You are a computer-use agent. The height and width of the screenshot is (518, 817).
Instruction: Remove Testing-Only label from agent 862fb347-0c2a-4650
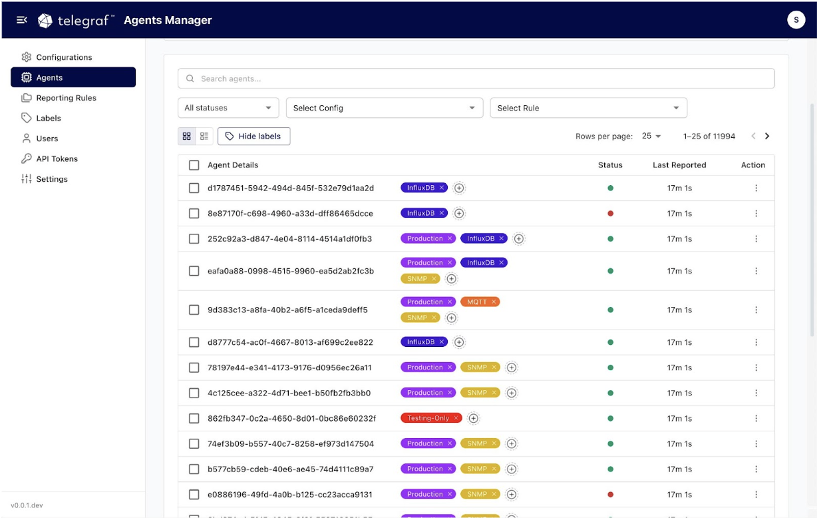coord(456,418)
